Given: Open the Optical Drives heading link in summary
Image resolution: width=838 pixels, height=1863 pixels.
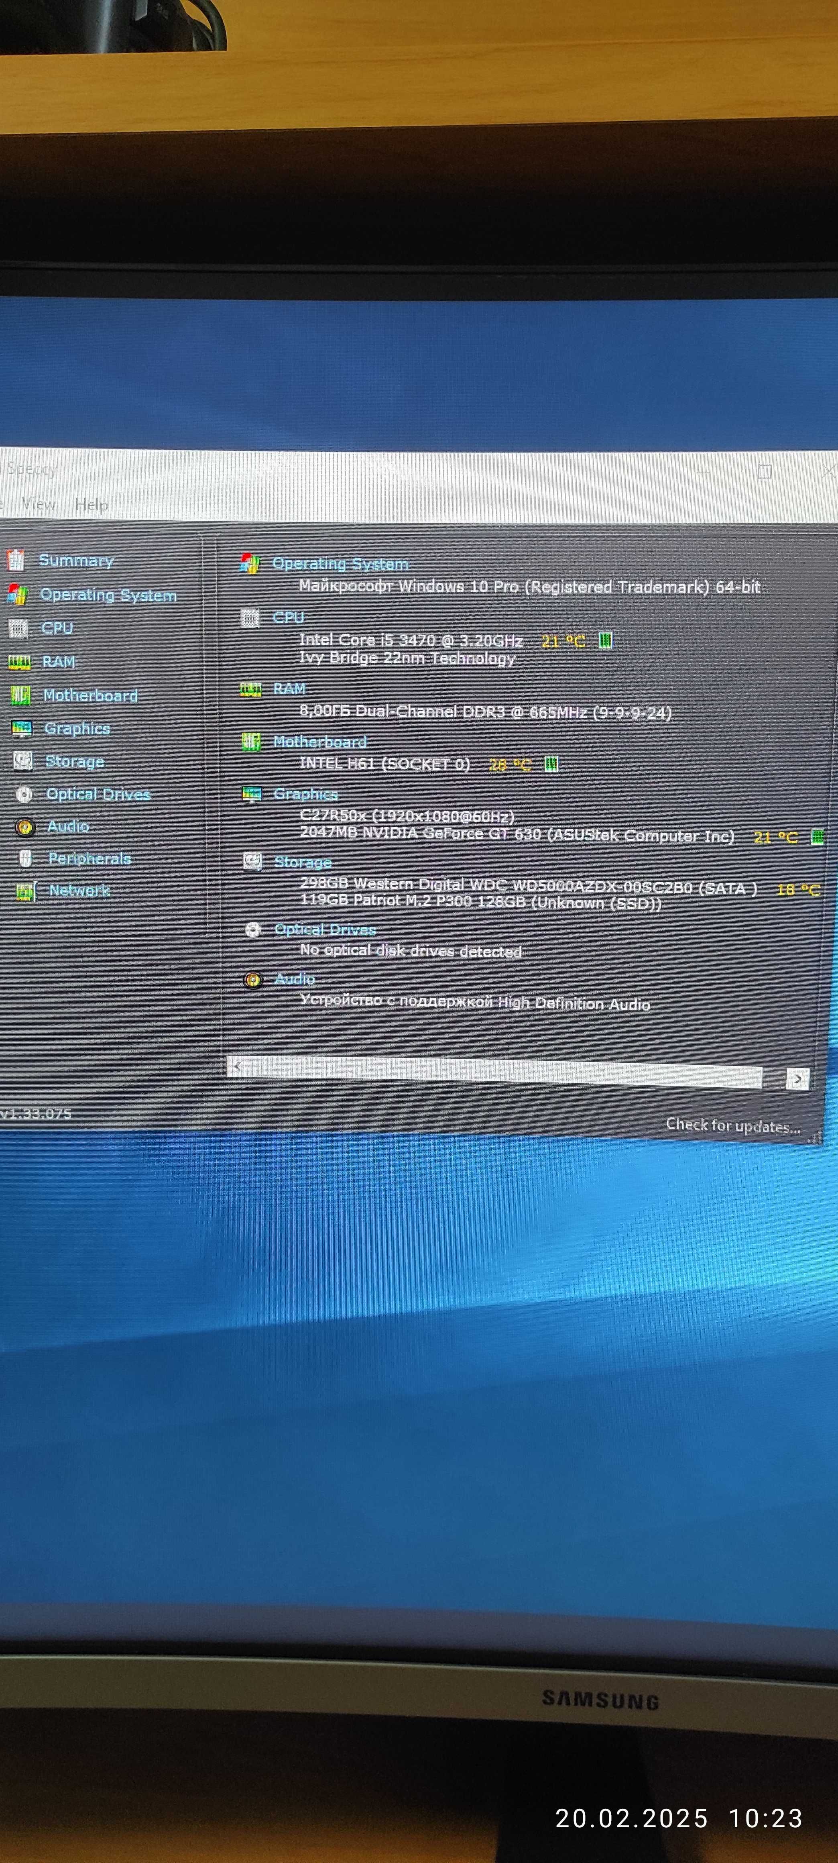Looking at the screenshot, I should tap(325, 930).
